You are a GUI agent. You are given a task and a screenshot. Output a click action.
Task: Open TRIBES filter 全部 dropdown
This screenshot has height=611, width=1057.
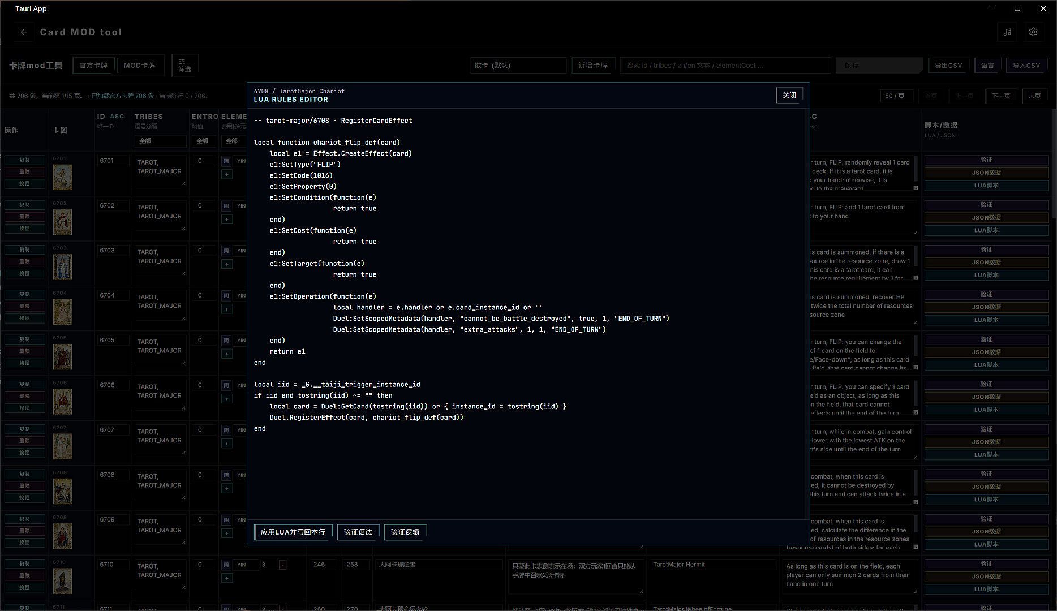tap(160, 140)
